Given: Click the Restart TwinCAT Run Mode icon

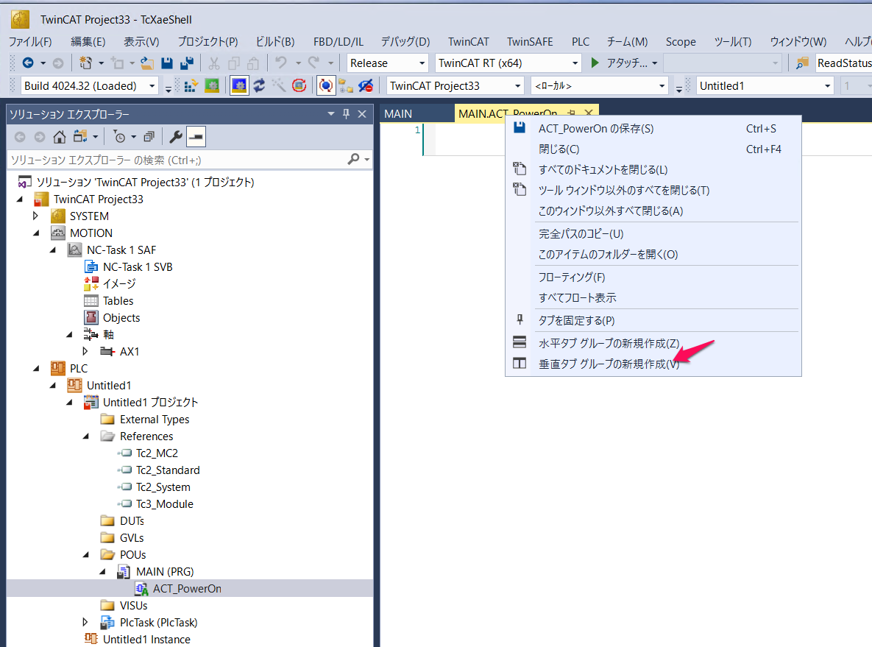Looking at the screenshot, I should pos(212,85).
